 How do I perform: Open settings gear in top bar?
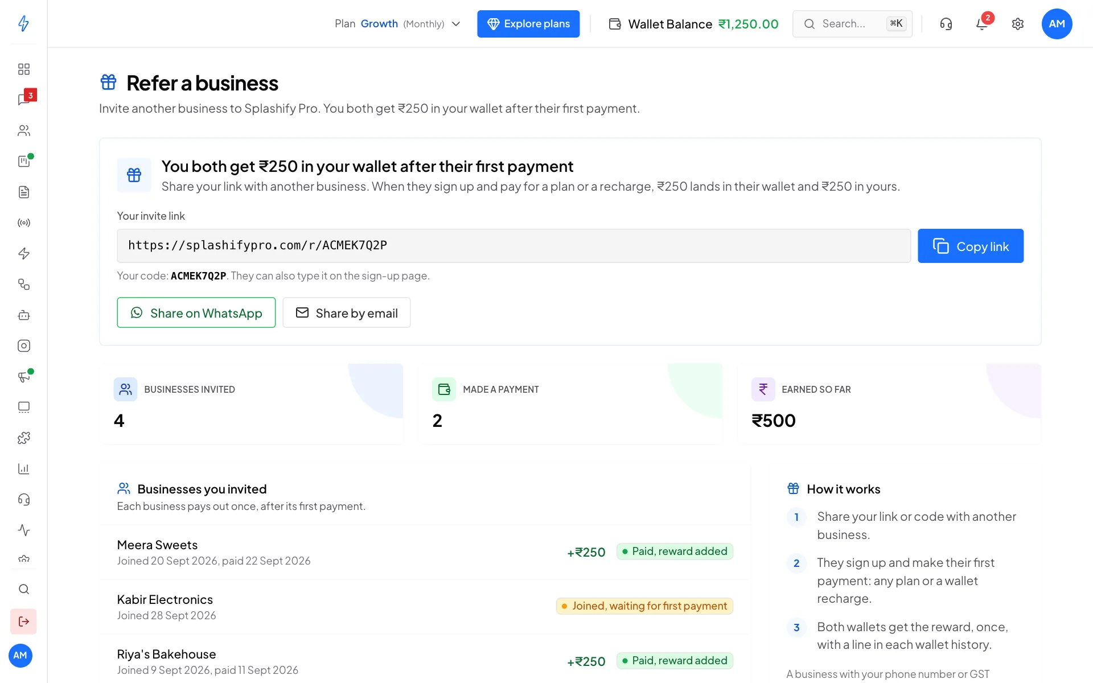(1017, 23)
